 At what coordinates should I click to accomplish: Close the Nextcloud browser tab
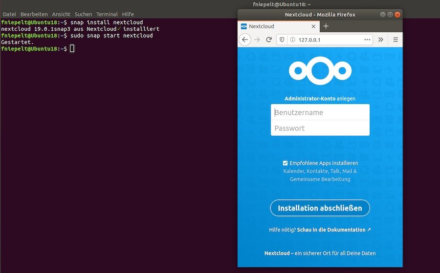[x=313, y=26]
